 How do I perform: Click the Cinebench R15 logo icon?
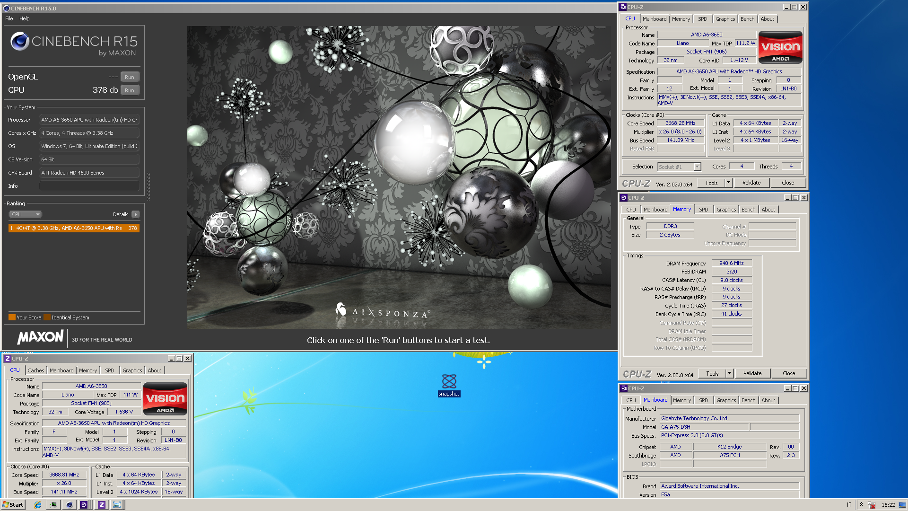click(x=20, y=42)
